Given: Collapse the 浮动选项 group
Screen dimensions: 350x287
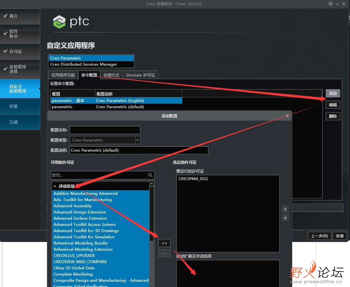Looking at the screenshot, I should pyautogui.click(x=55, y=186).
